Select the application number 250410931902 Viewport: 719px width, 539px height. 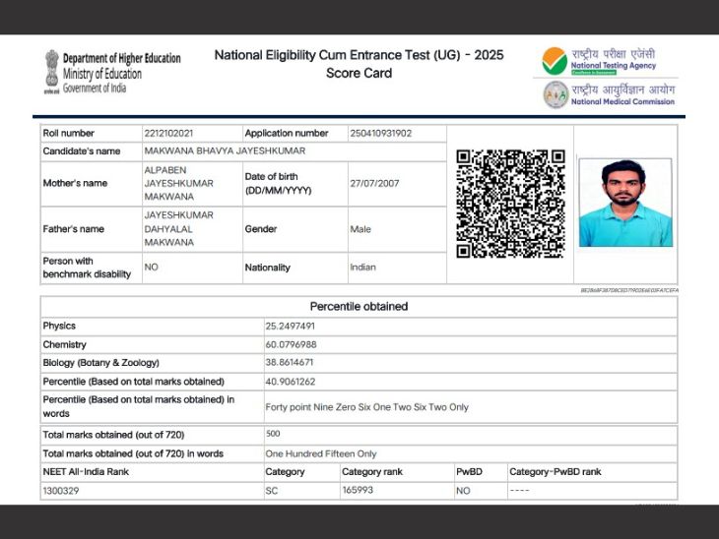coord(381,133)
